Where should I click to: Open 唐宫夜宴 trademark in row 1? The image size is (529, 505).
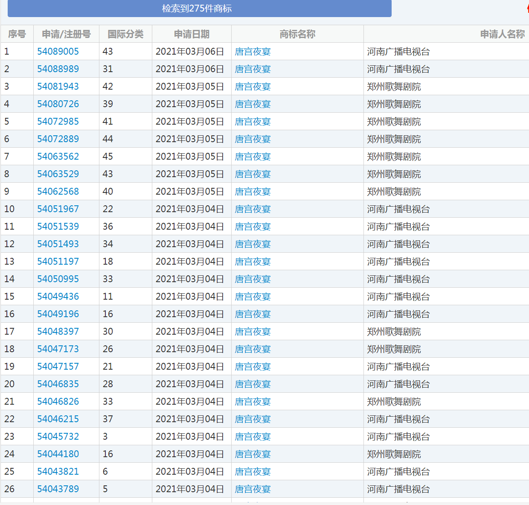click(x=253, y=52)
